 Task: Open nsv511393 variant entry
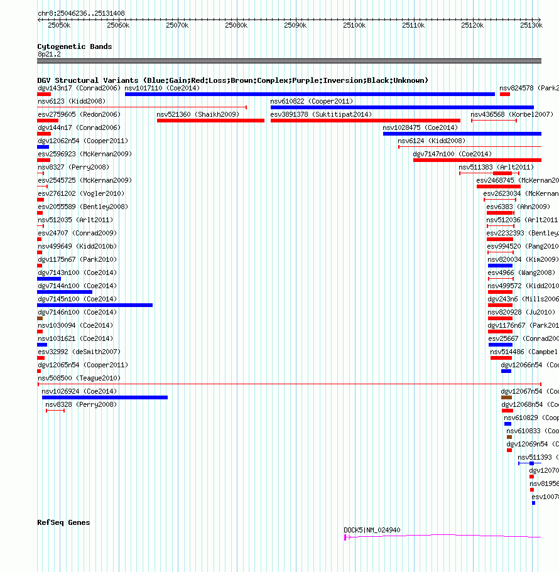(x=538, y=456)
